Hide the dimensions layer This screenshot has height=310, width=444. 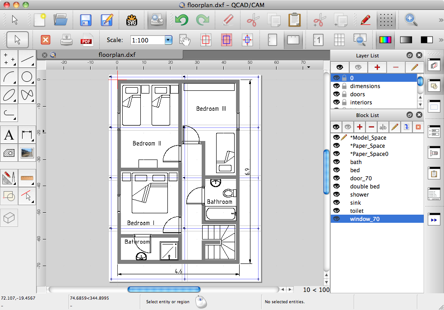tap(336, 86)
